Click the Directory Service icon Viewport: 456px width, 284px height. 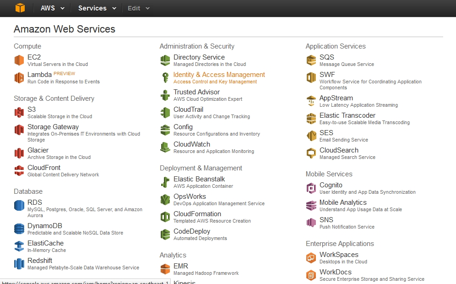click(x=165, y=60)
